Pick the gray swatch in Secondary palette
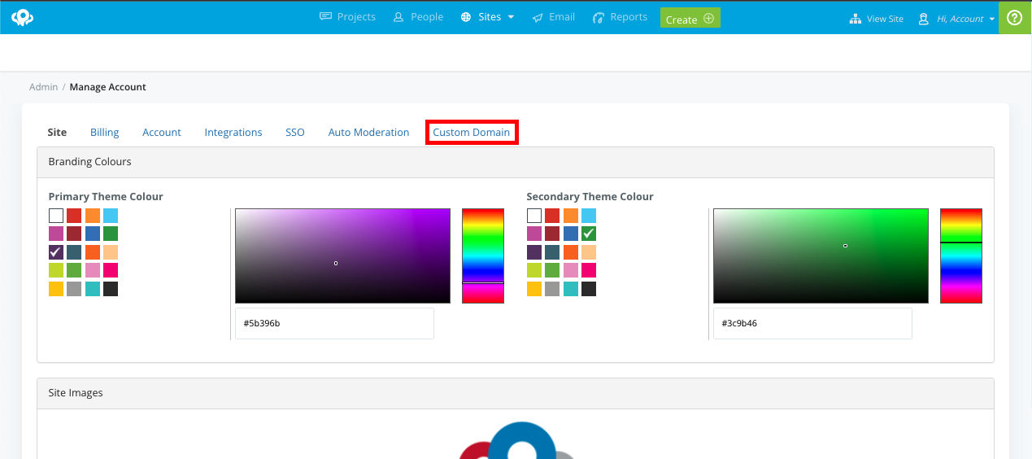 pos(552,289)
